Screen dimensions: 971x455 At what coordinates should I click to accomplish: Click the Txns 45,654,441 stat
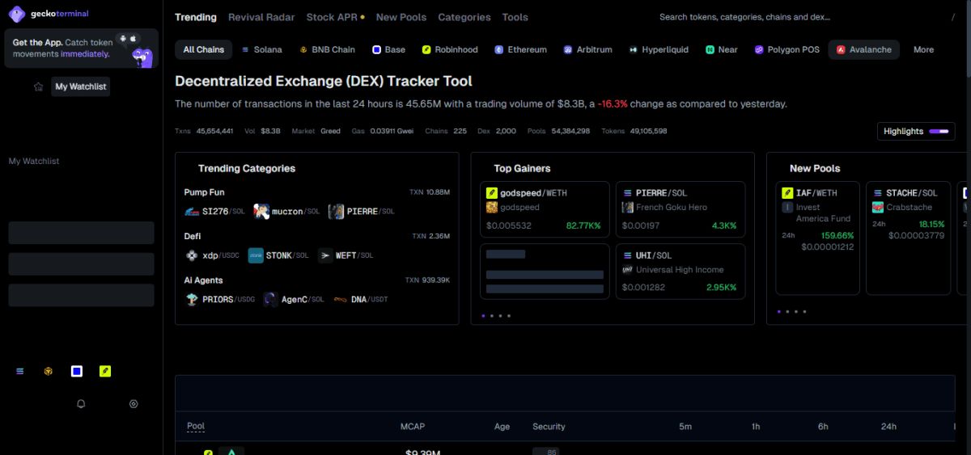click(204, 131)
